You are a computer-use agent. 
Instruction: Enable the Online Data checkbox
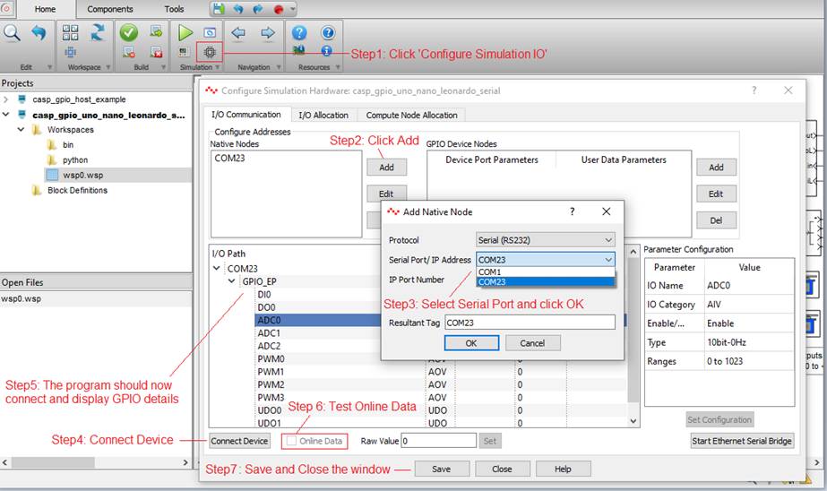pos(291,441)
